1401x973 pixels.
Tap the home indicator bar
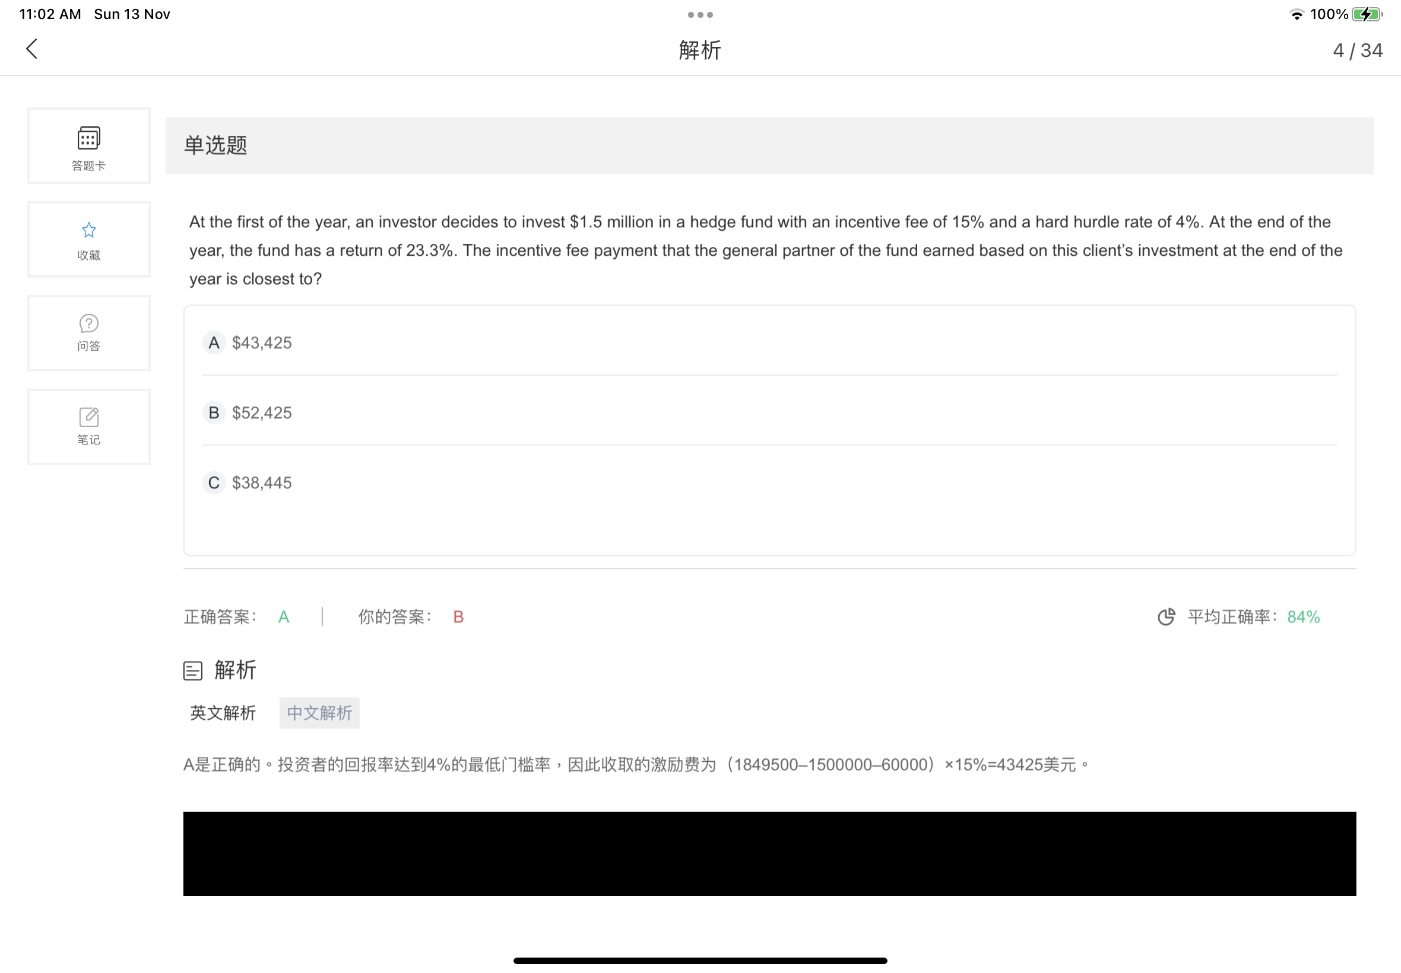pyautogui.click(x=700, y=960)
